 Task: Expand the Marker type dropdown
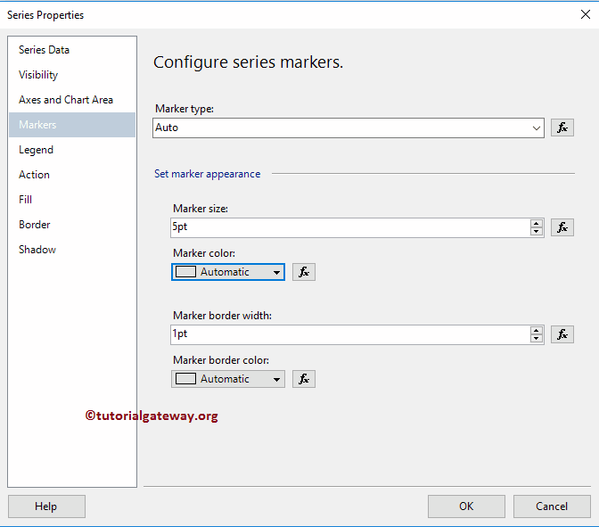click(537, 128)
